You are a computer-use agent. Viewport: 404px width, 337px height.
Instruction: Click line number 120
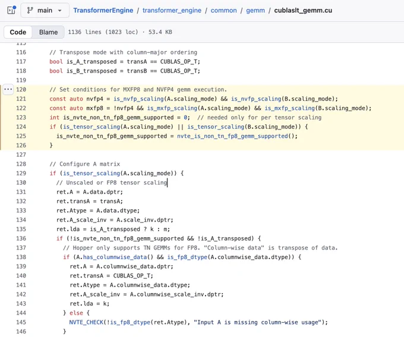coord(21,90)
